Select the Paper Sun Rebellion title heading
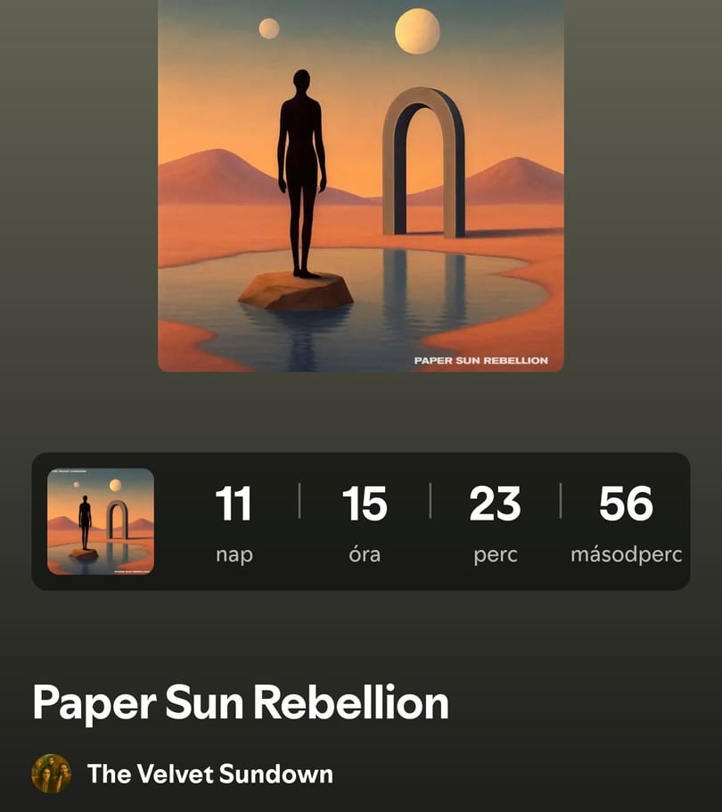This screenshot has height=812, width=722. [241, 702]
